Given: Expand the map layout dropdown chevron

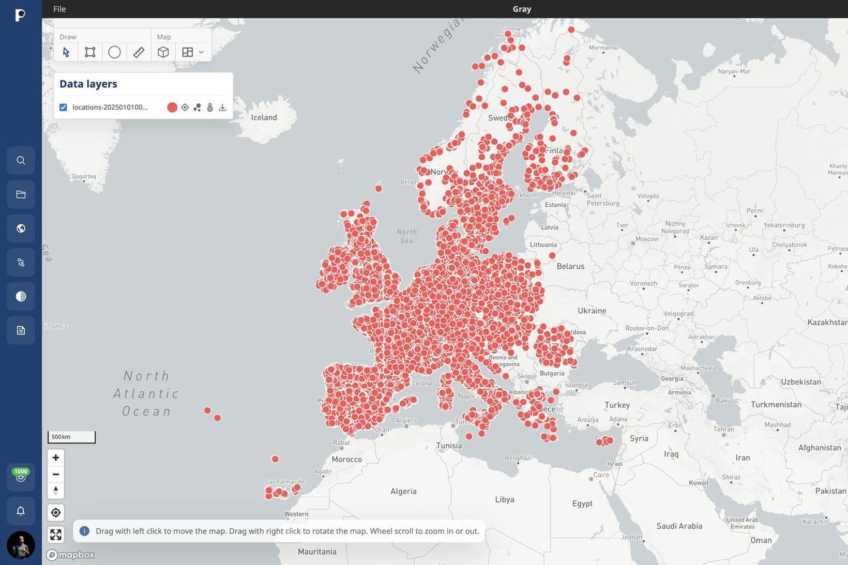Looking at the screenshot, I should pyautogui.click(x=201, y=52).
